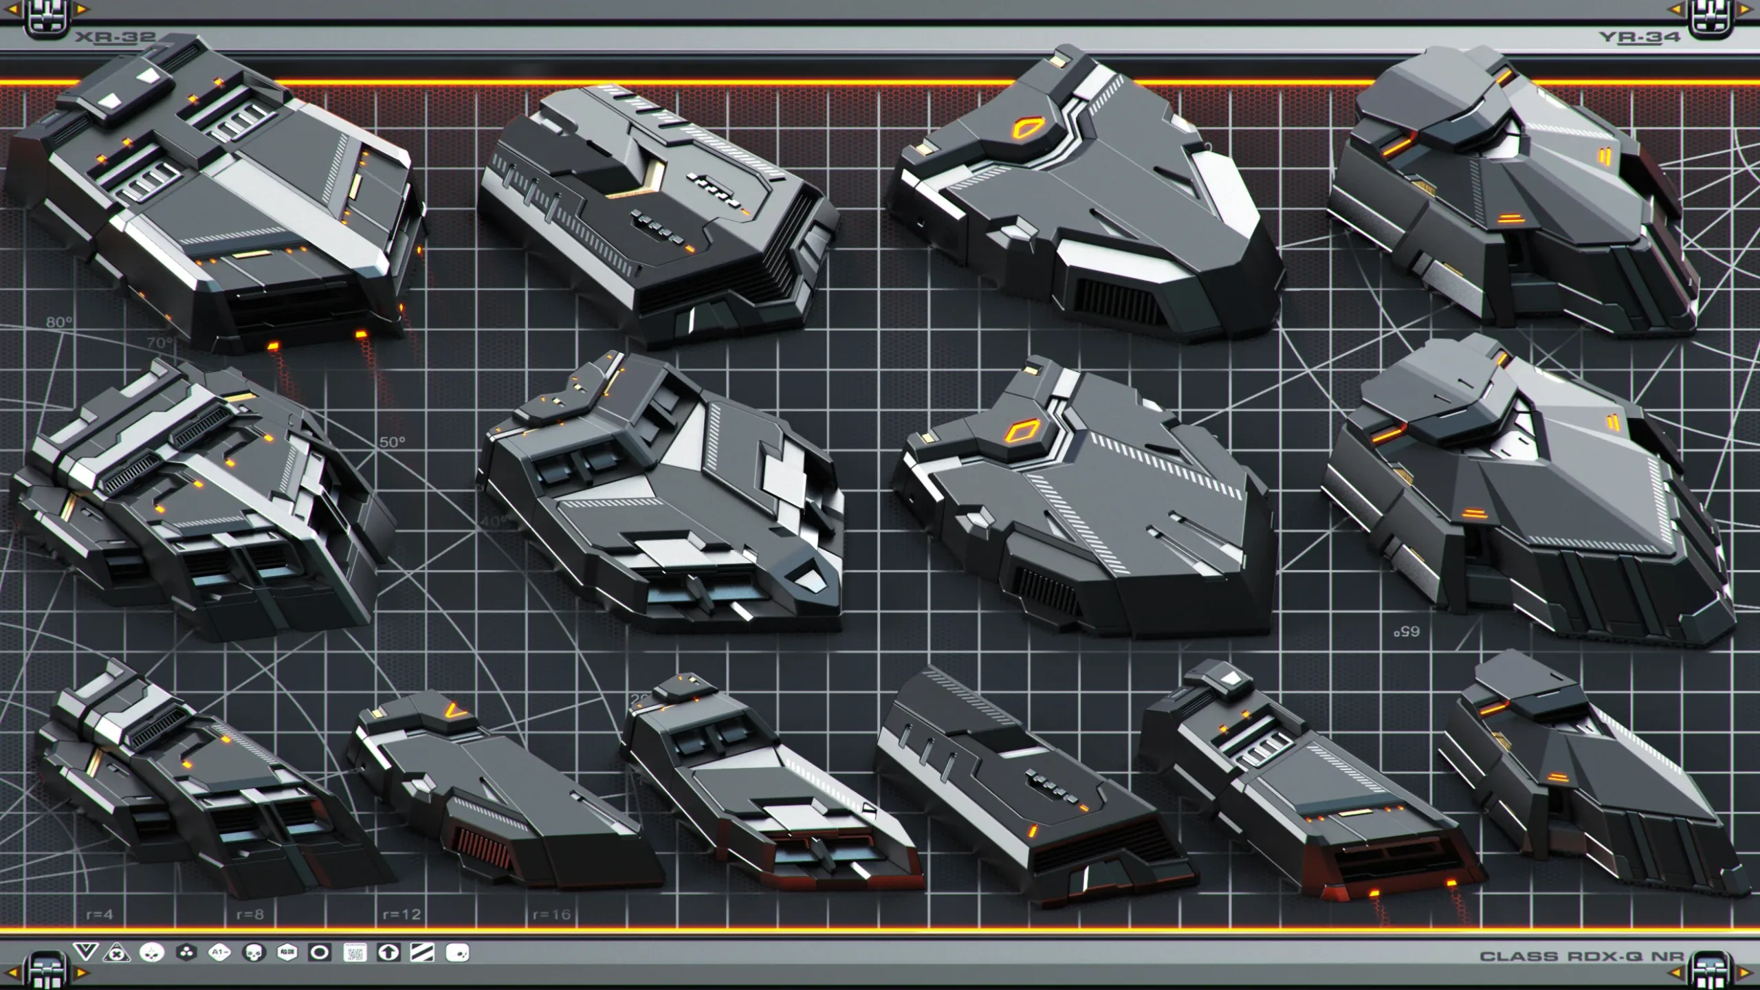The image size is (1760, 990).
Task: Click the 70° angle label
Action: tap(159, 342)
